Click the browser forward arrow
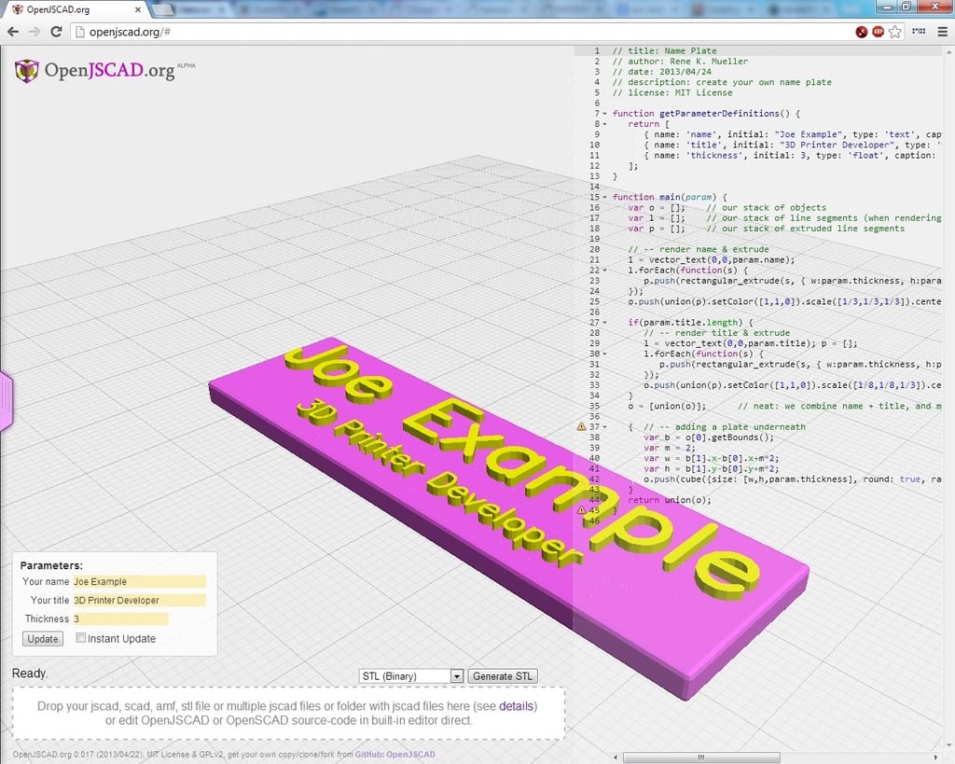This screenshot has width=955, height=764. pyautogui.click(x=34, y=32)
